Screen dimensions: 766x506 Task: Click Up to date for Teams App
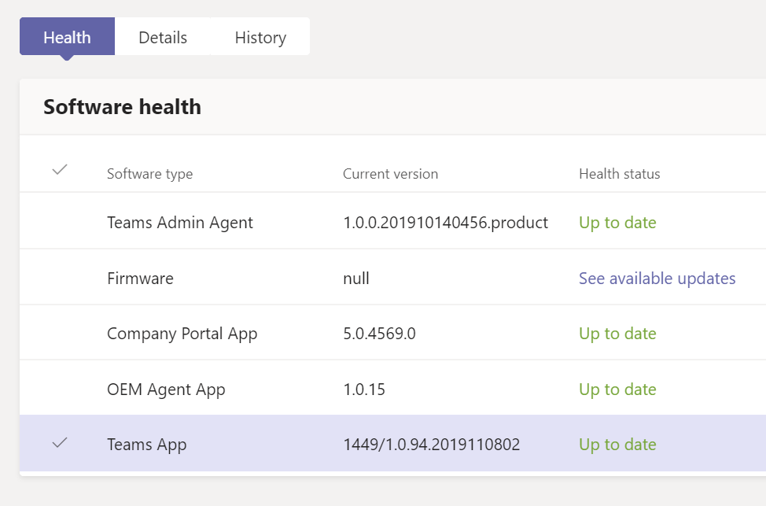click(x=617, y=445)
